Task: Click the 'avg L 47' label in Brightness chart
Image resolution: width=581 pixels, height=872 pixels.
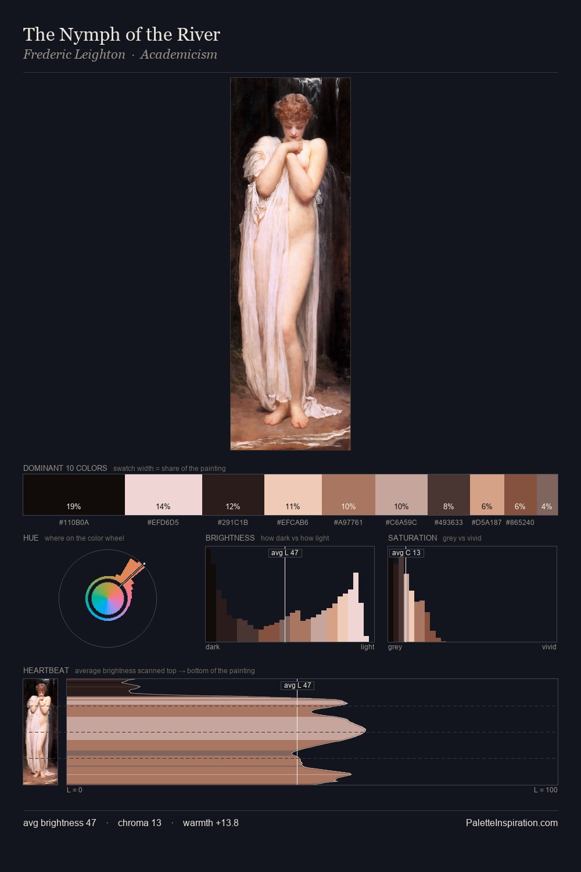Action: click(285, 553)
